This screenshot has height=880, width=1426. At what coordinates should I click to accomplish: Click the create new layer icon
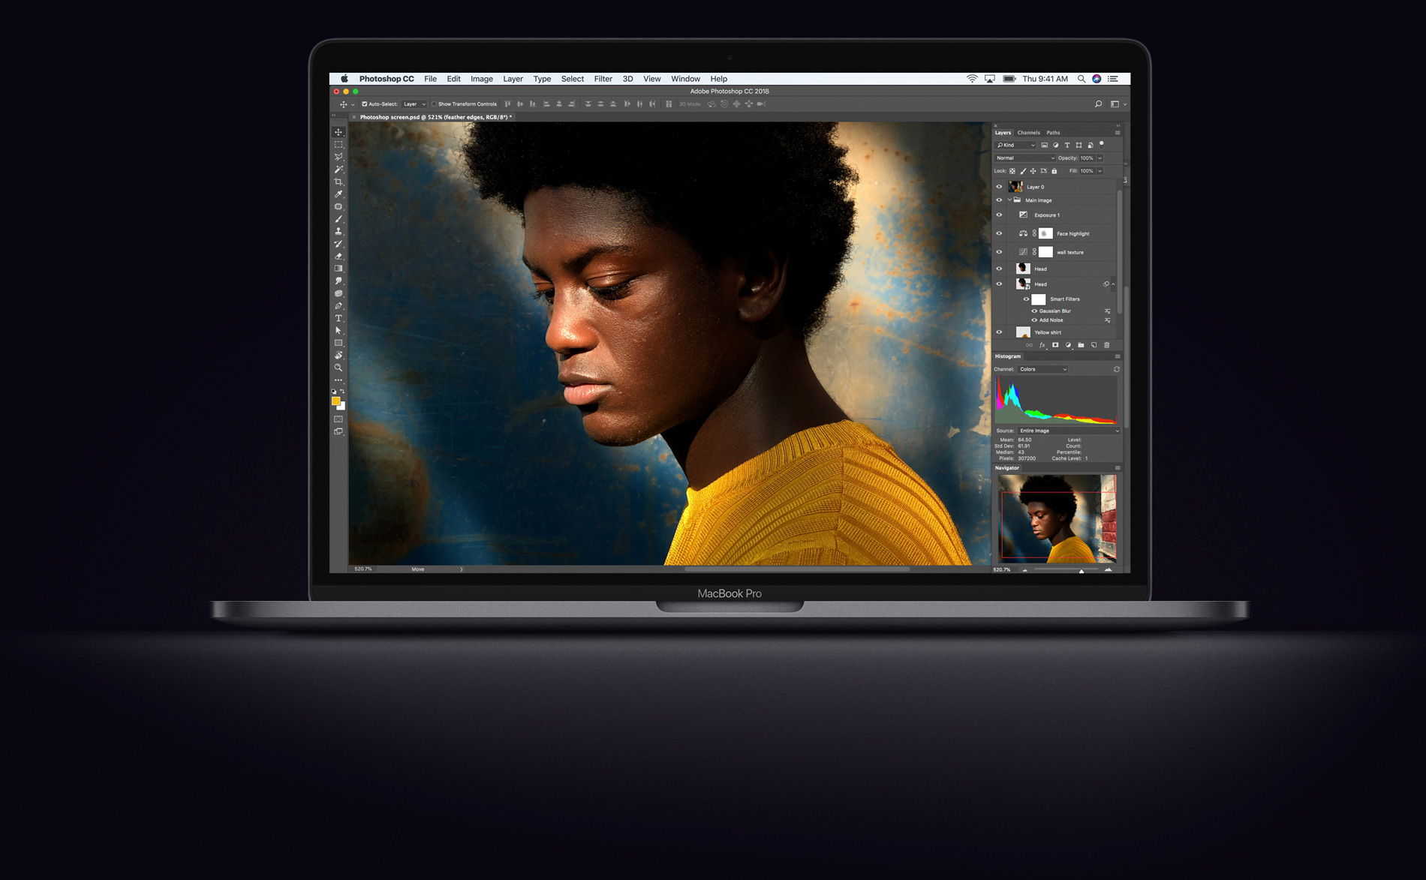click(x=1094, y=345)
